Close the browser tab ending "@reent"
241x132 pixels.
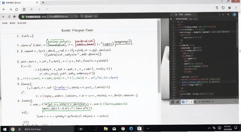tap(37, 3)
